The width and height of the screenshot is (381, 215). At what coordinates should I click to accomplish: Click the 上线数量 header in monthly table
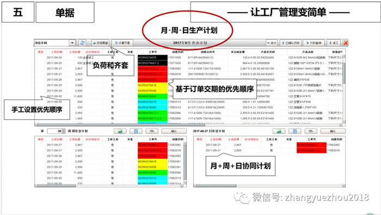point(75,52)
